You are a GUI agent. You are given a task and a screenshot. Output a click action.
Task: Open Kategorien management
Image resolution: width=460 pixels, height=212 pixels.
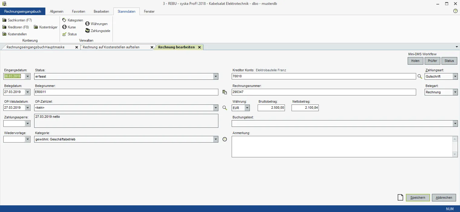pos(73,20)
